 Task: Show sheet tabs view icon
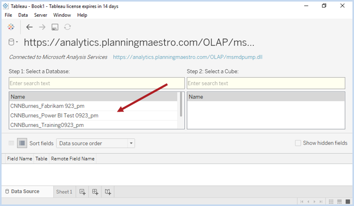tap(348, 201)
